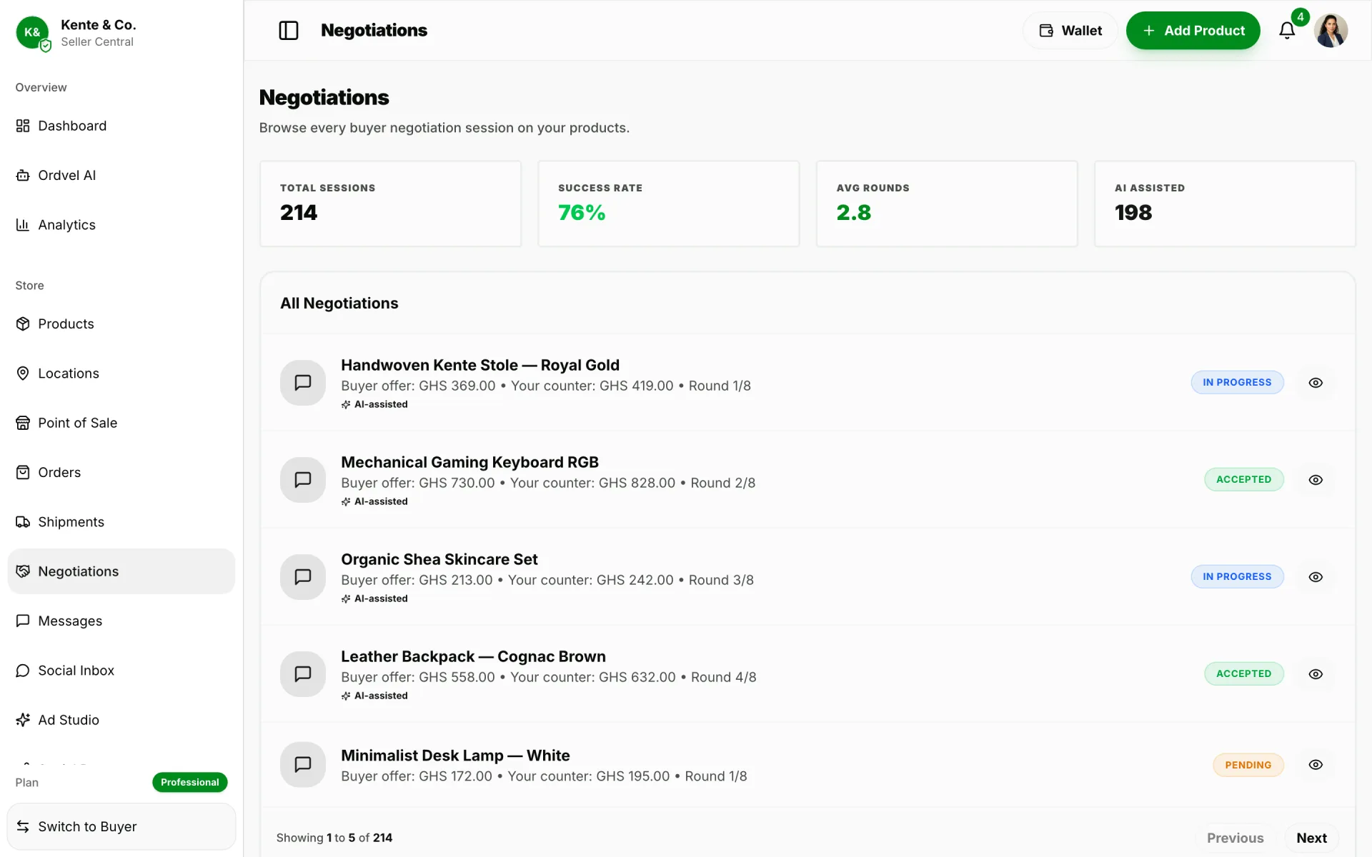Go to Next page of negotiations

coord(1312,838)
